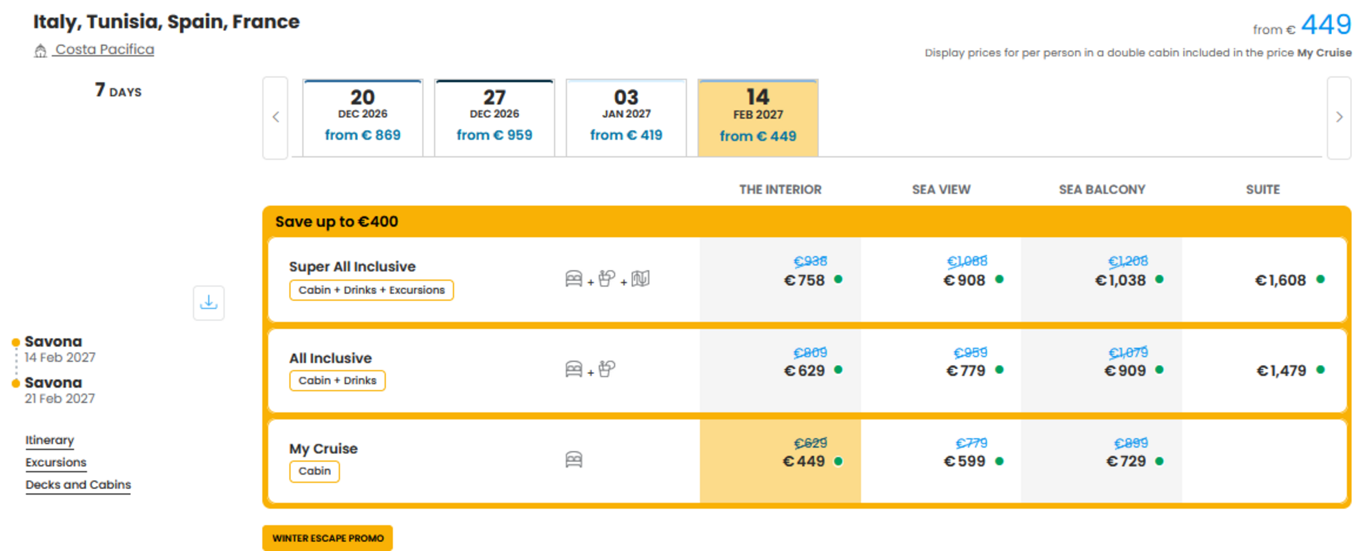Choose All Inclusive sea balcony at €909
Viewport: 1361px width, 551px height.
pos(1102,371)
